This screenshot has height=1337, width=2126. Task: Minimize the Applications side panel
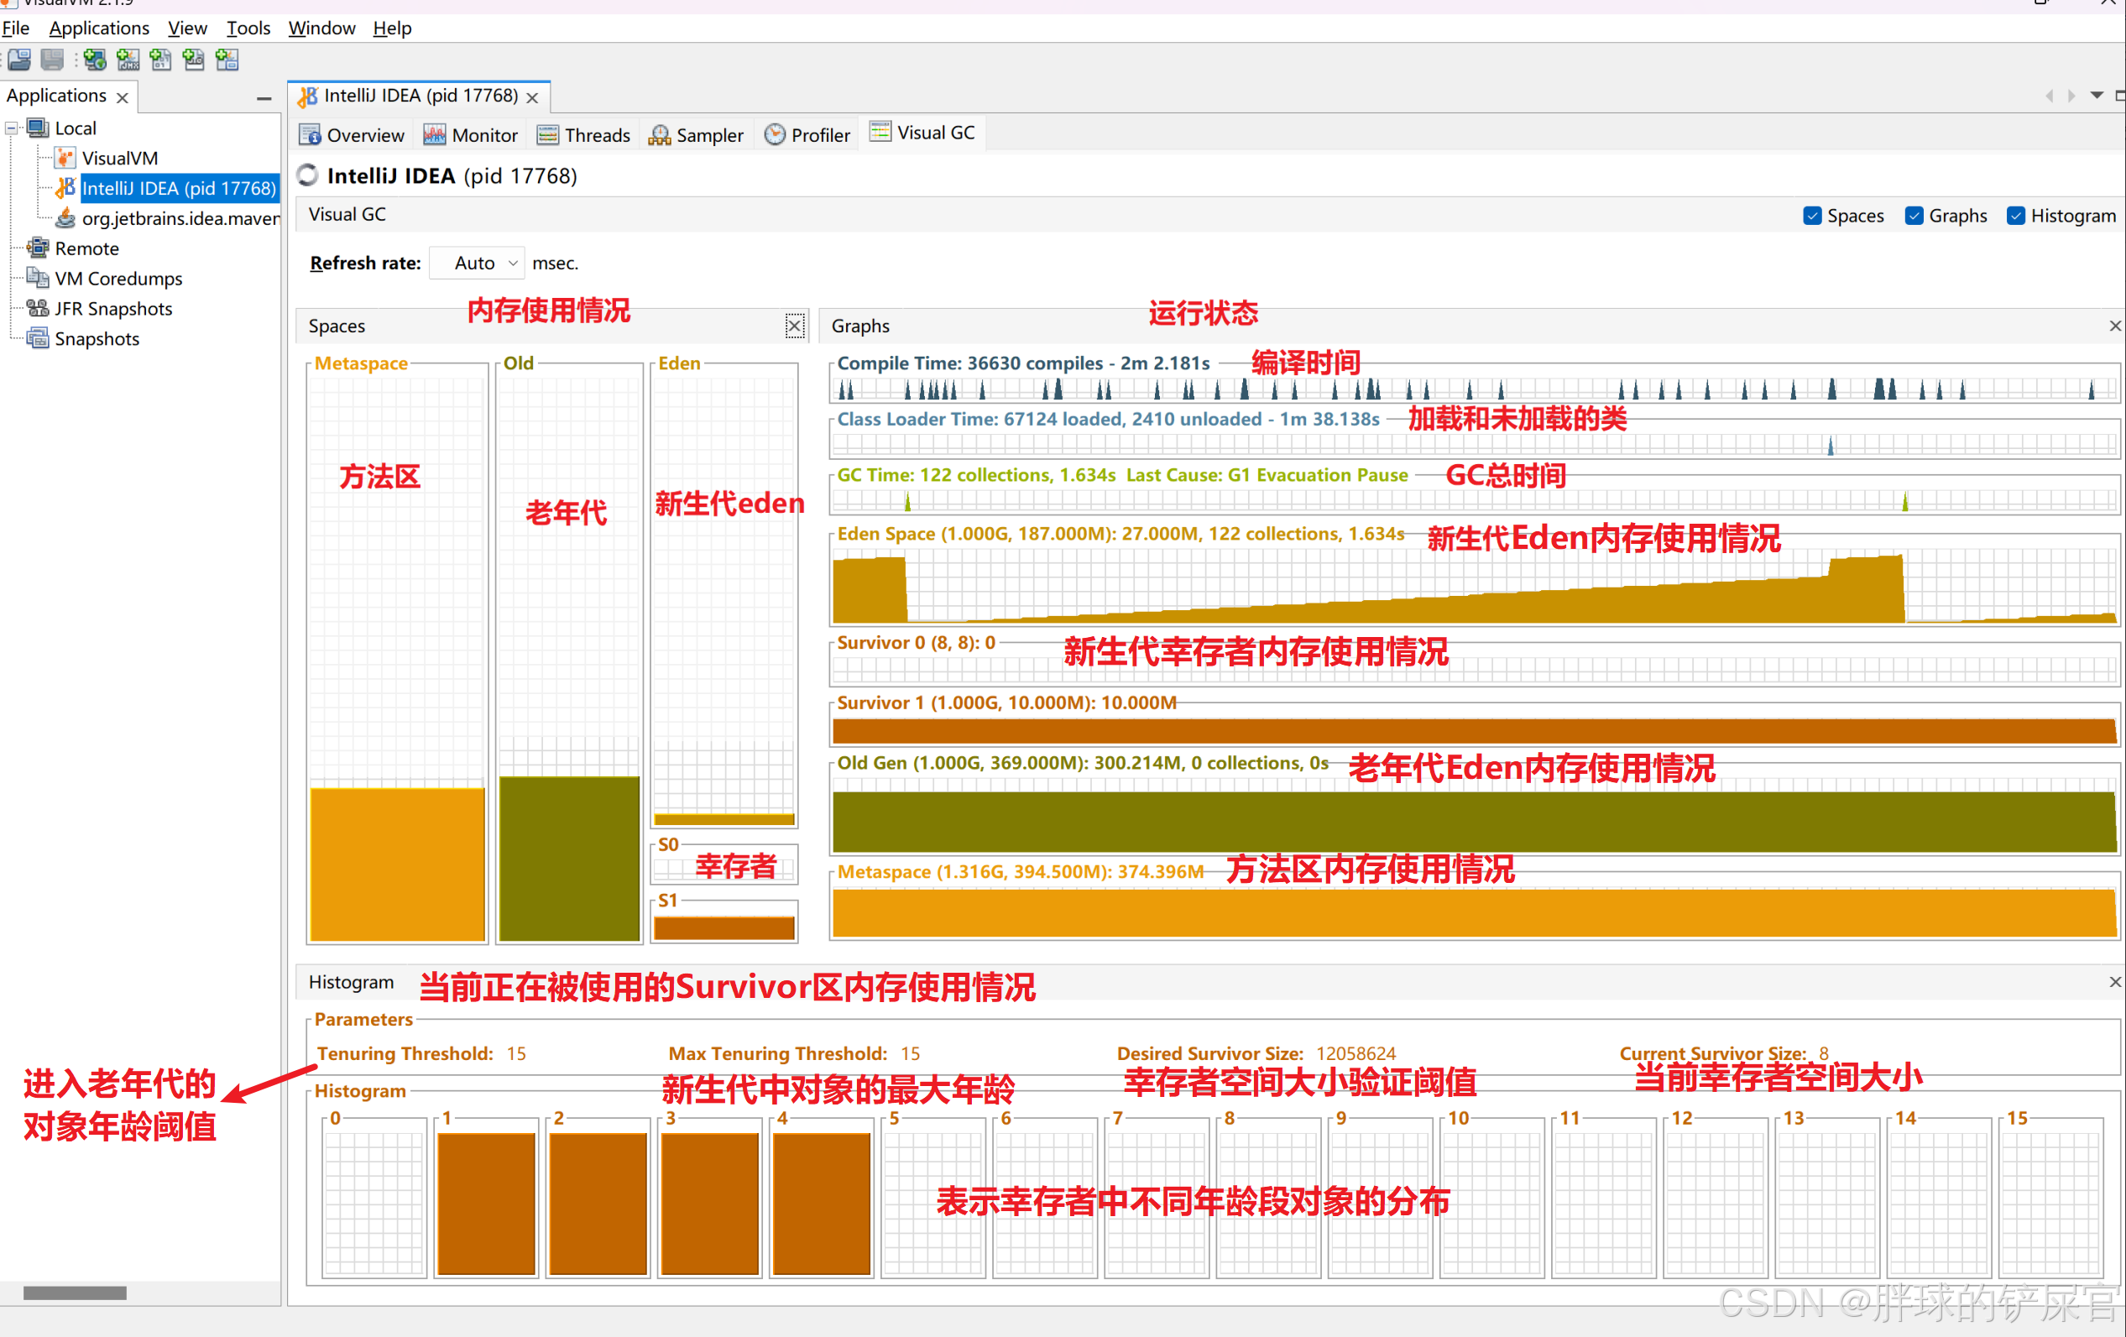click(x=263, y=98)
